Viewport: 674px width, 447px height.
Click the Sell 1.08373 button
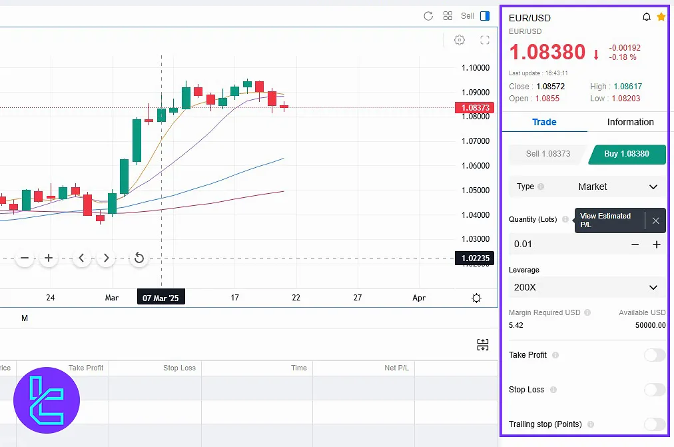(547, 154)
